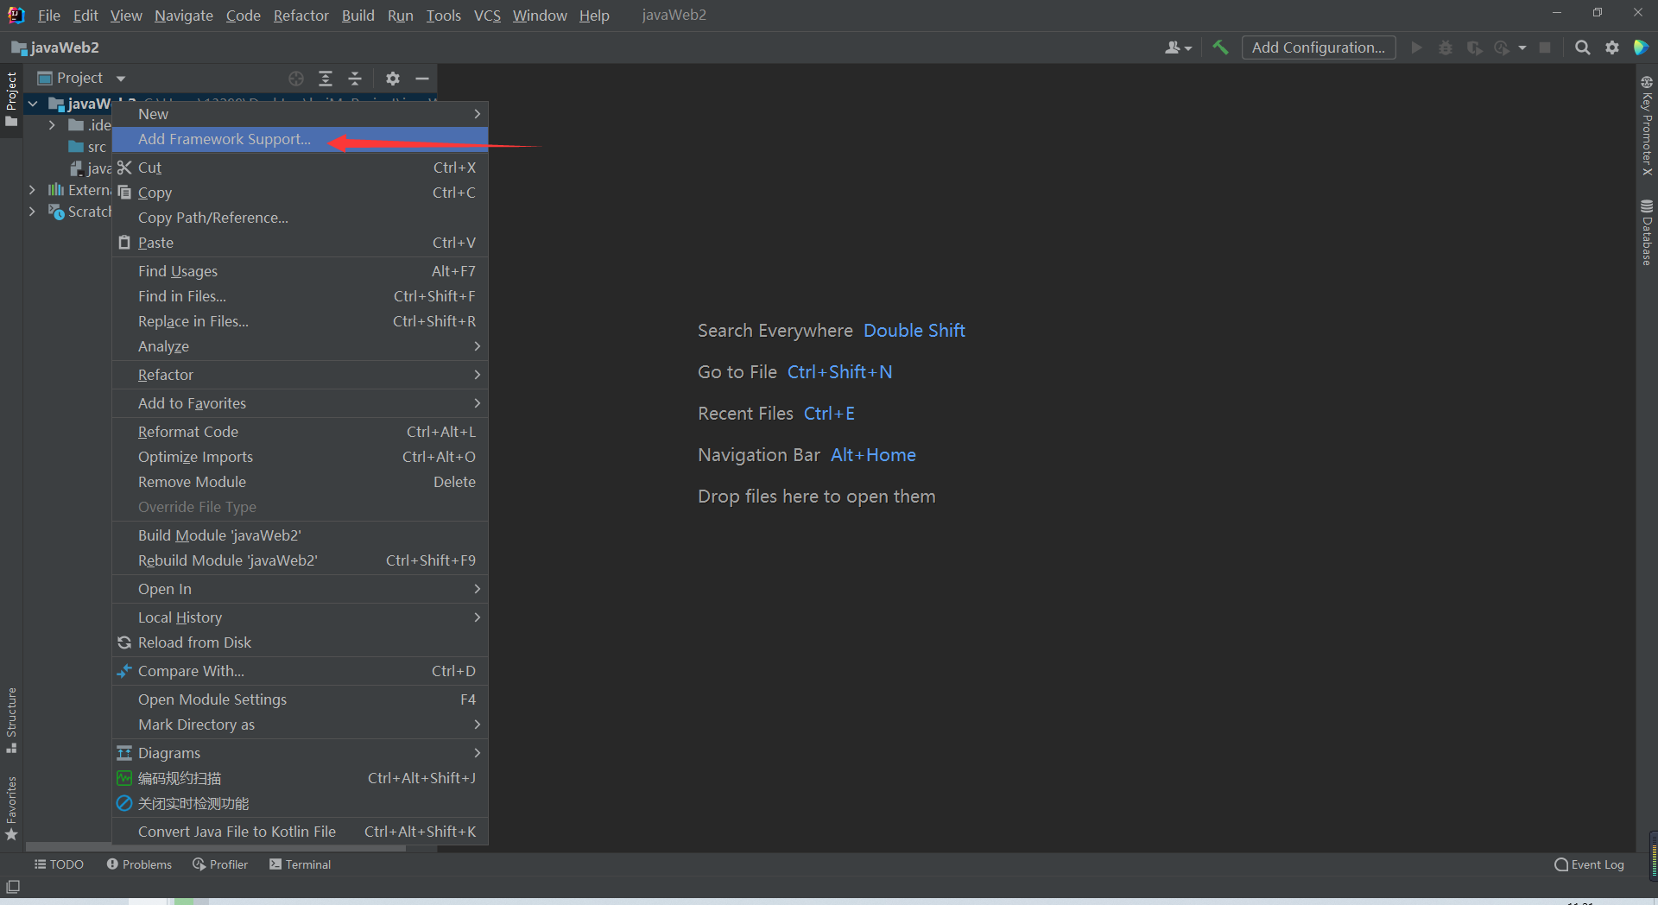Open the Profiler tool window
This screenshot has height=905, width=1658.
[x=220, y=864]
